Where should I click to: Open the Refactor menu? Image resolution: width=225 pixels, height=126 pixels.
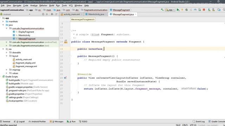43,6
